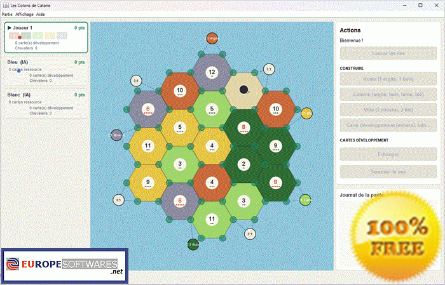The height and width of the screenshot is (285, 445).
Task: Click the 10 token on the hex next to the desert
Action: tap(275, 109)
